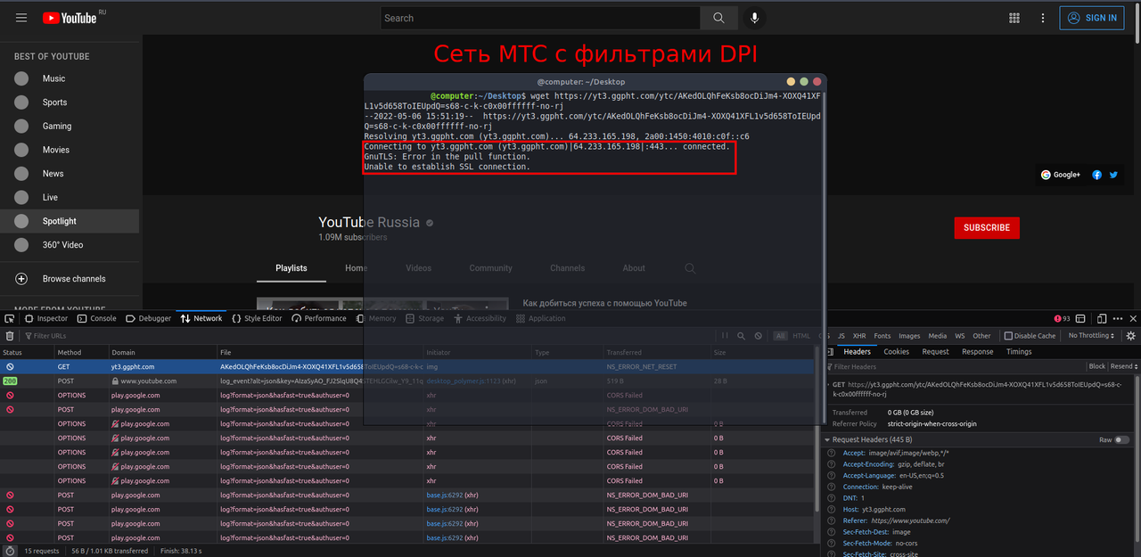Open the Twitter link on banner
The image size is (1141, 557).
pyautogui.click(x=1113, y=175)
